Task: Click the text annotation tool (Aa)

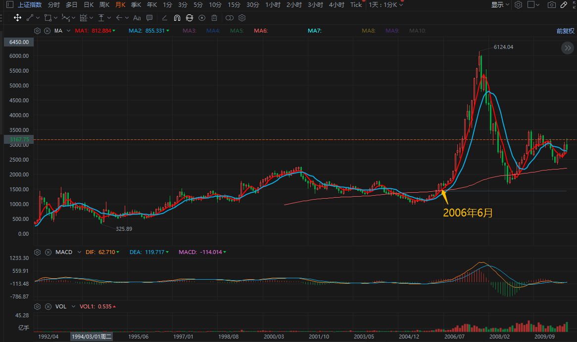Action: (137, 18)
